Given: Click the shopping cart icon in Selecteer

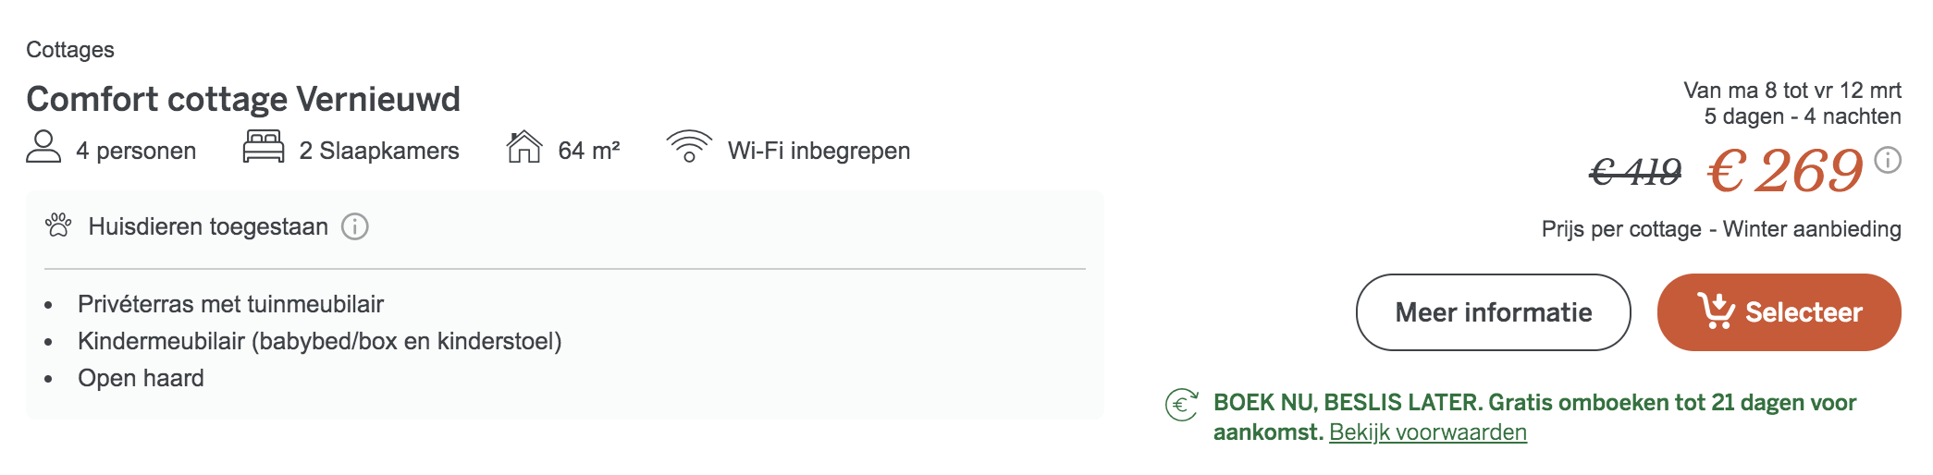Looking at the screenshot, I should pos(1716,311).
